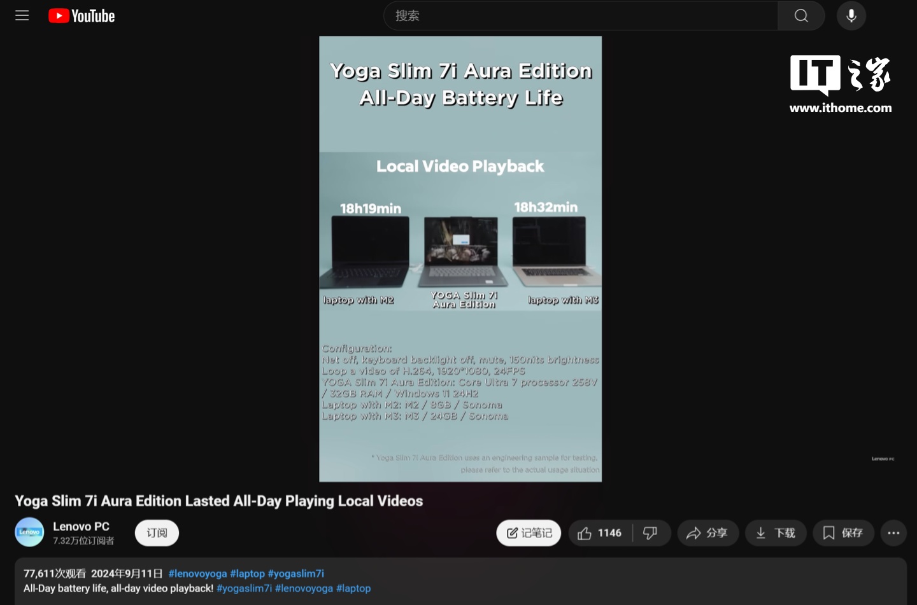Open the first #lenovoyoga hashtag link
This screenshot has width=917, height=605.
click(197, 574)
